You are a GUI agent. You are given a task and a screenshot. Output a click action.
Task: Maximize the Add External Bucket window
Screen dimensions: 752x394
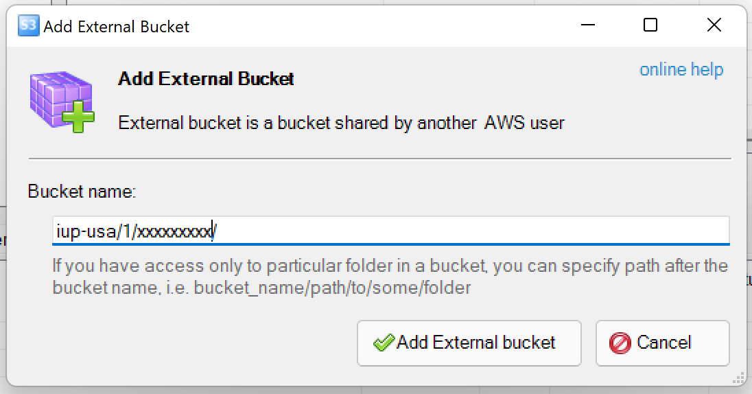(650, 26)
